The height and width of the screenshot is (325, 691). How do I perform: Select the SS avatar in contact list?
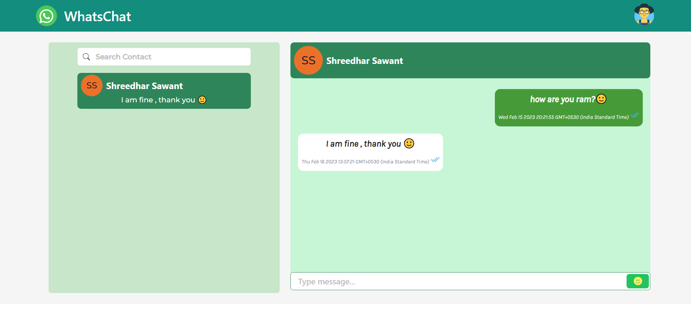coord(92,85)
